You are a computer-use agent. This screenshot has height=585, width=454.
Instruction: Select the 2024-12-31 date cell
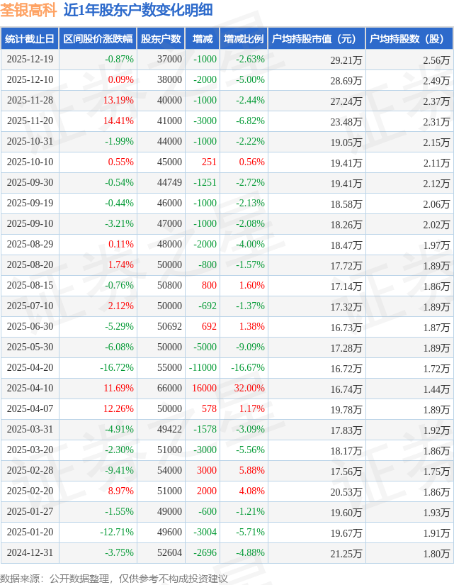point(29,553)
